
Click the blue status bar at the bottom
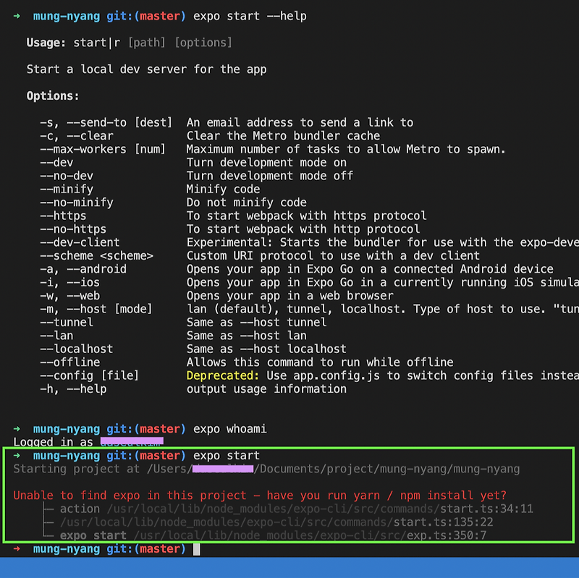[x=289, y=568]
